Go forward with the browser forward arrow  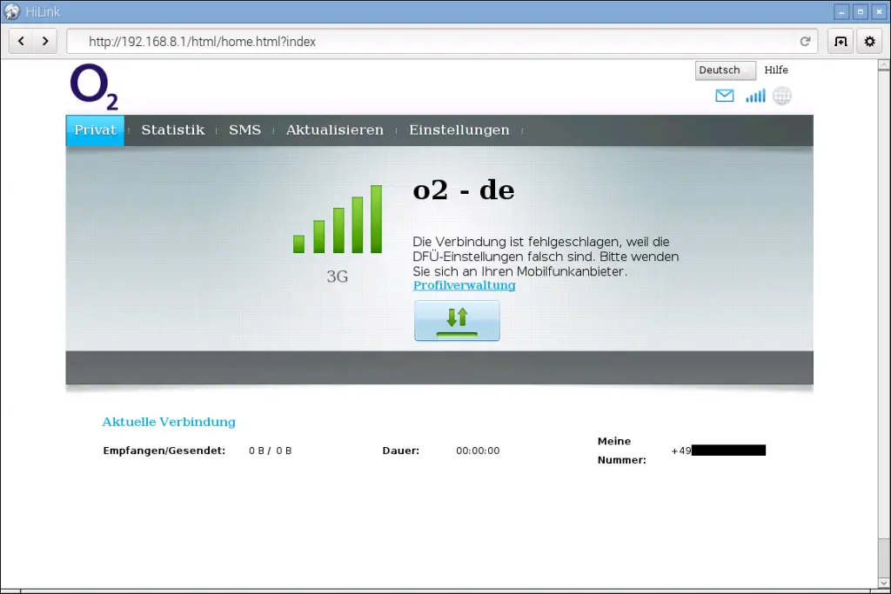[45, 42]
